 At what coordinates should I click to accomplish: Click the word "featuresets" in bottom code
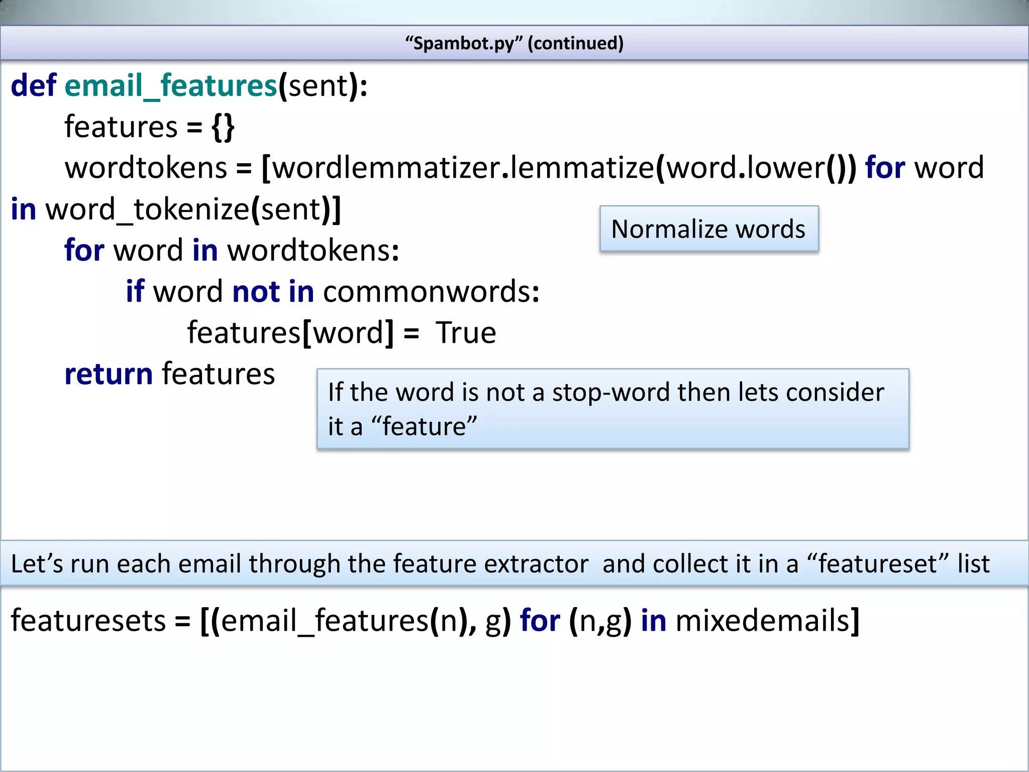pos(88,620)
